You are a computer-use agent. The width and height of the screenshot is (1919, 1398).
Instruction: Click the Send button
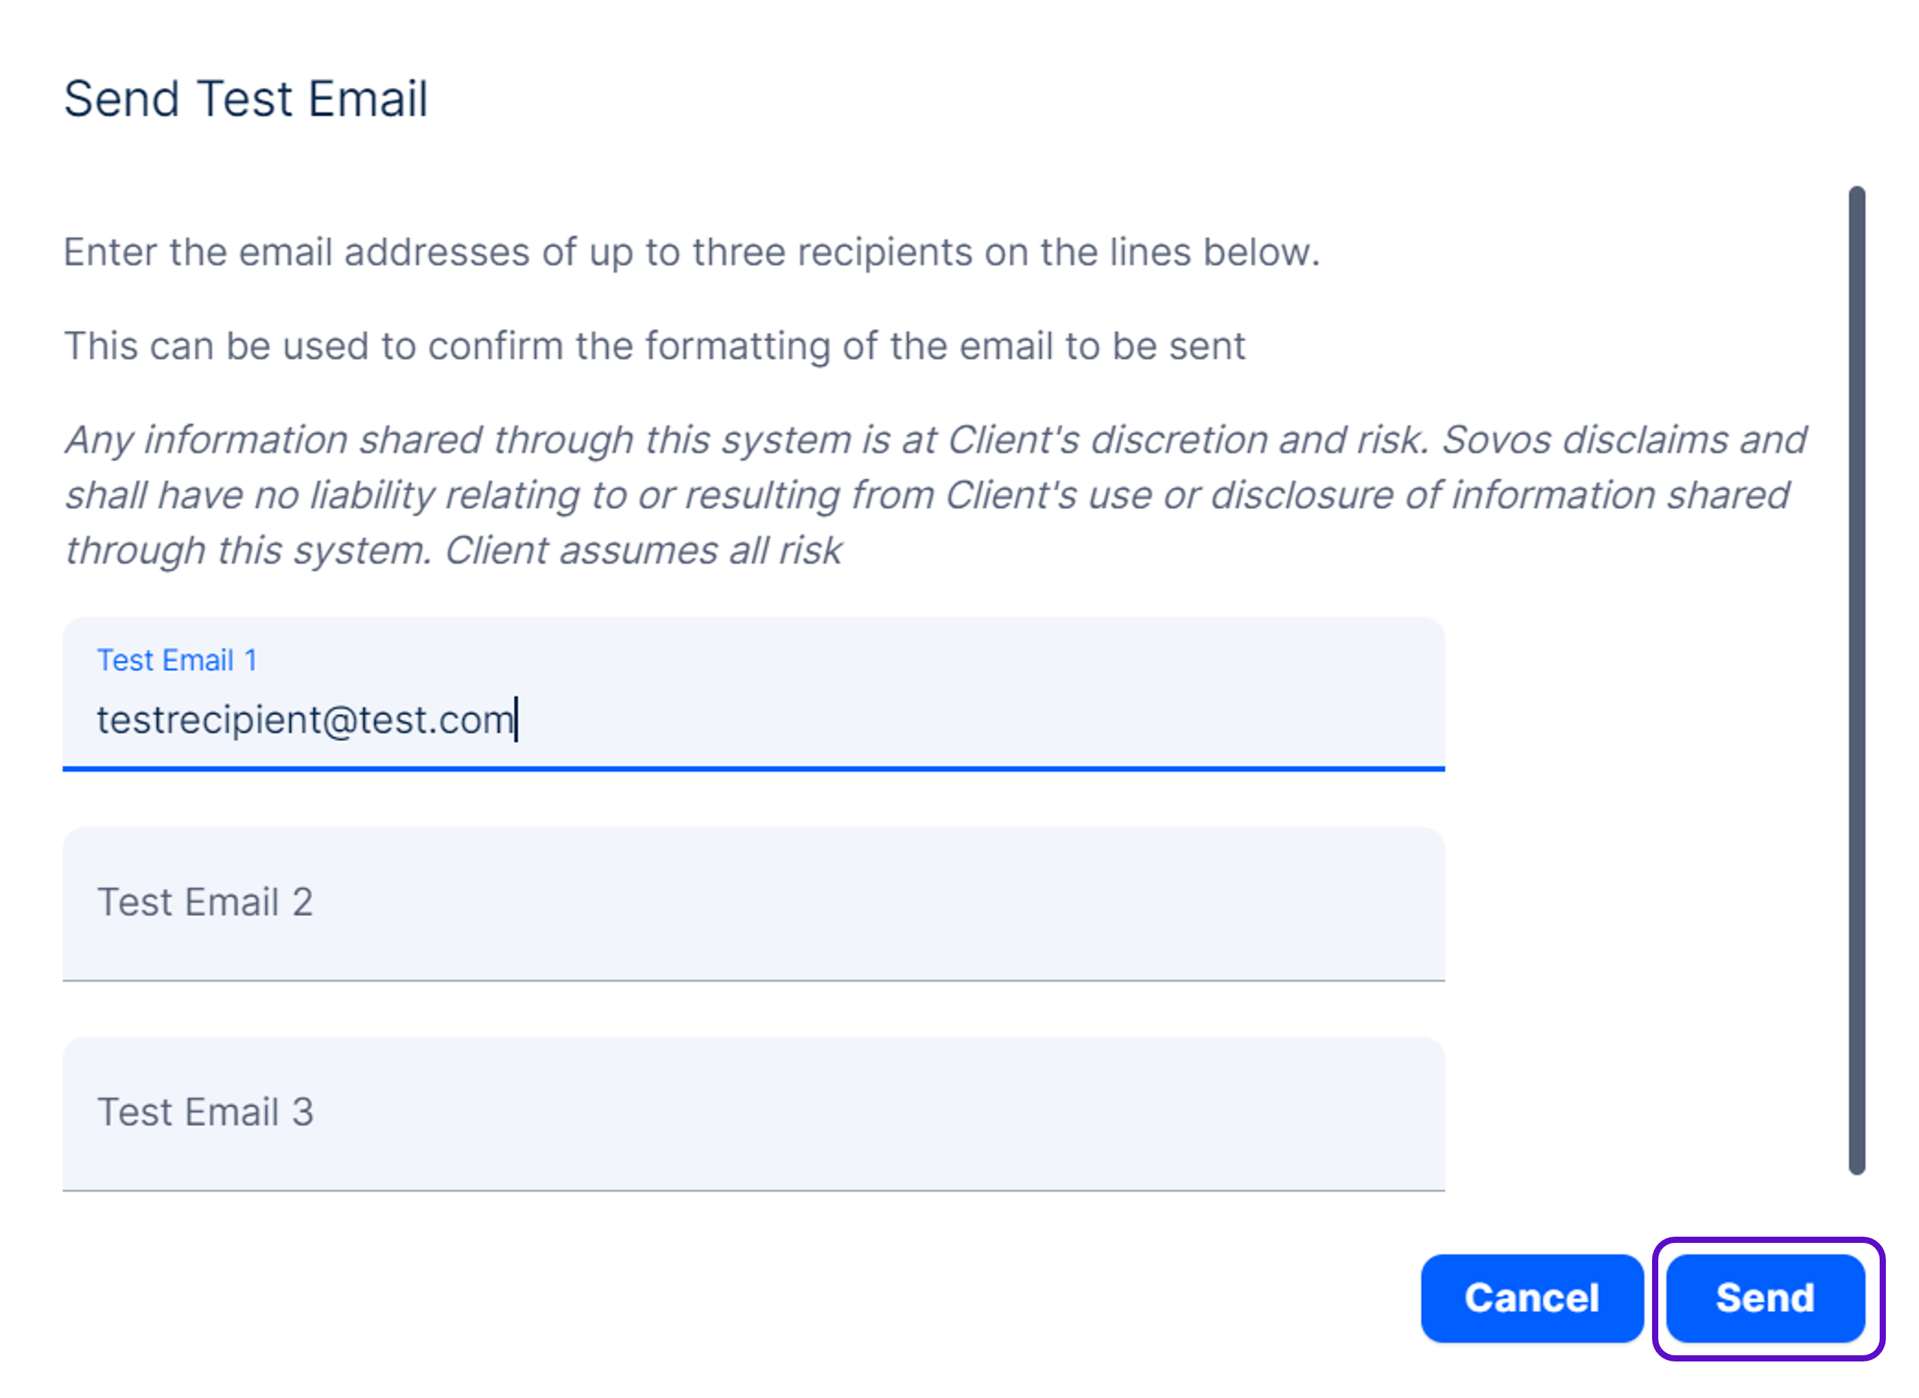(1765, 1297)
